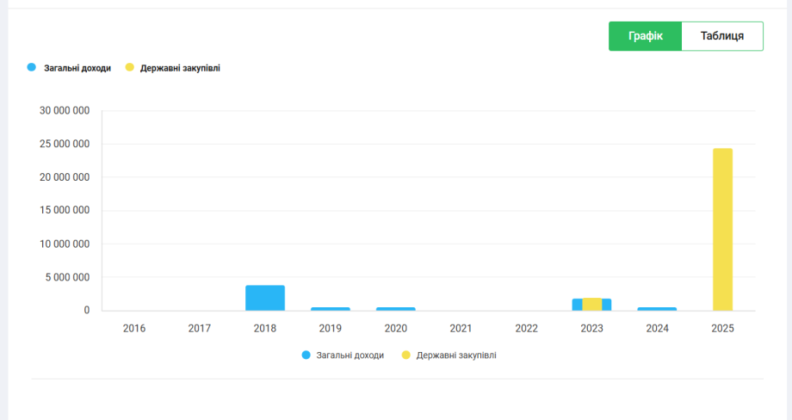Click the yellow 2023 procurement bar

592,305
